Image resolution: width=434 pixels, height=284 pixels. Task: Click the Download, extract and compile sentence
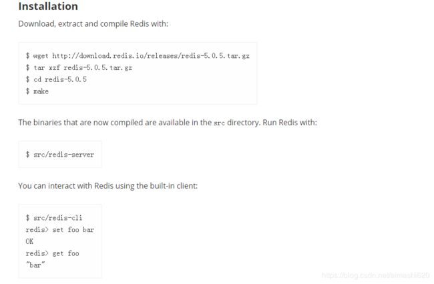[x=93, y=24]
